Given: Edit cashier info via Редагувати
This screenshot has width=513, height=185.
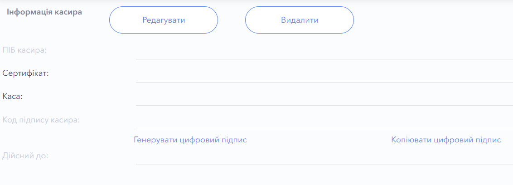Looking at the screenshot, I should pyautogui.click(x=164, y=20).
